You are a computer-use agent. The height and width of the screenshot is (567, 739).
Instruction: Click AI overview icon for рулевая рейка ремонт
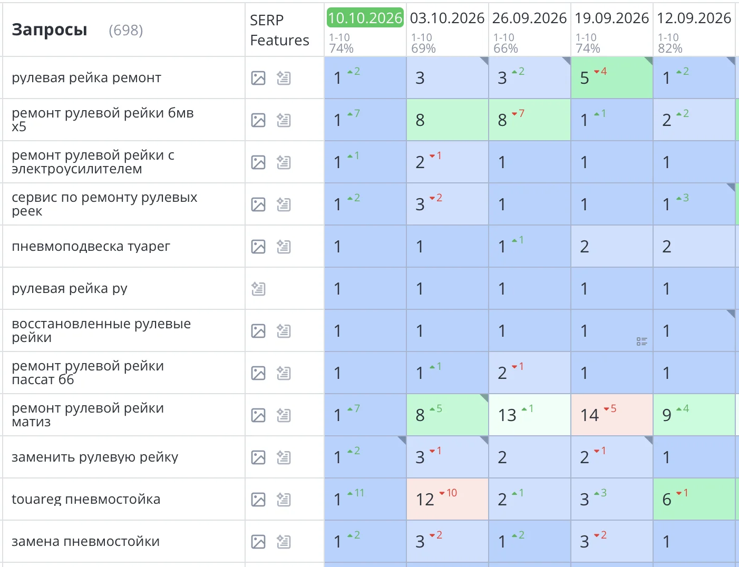click(284, 78)
